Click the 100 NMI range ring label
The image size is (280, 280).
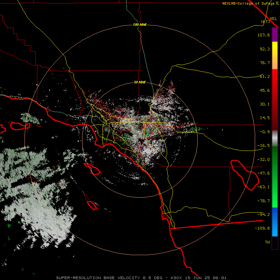(x=140, y=25)
